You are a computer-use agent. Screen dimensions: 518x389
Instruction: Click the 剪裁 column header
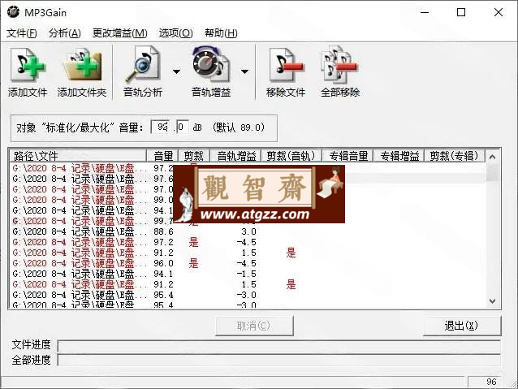point(194,156)
